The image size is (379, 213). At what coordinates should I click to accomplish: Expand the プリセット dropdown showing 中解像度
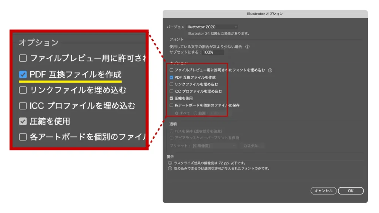coord(214,146)
